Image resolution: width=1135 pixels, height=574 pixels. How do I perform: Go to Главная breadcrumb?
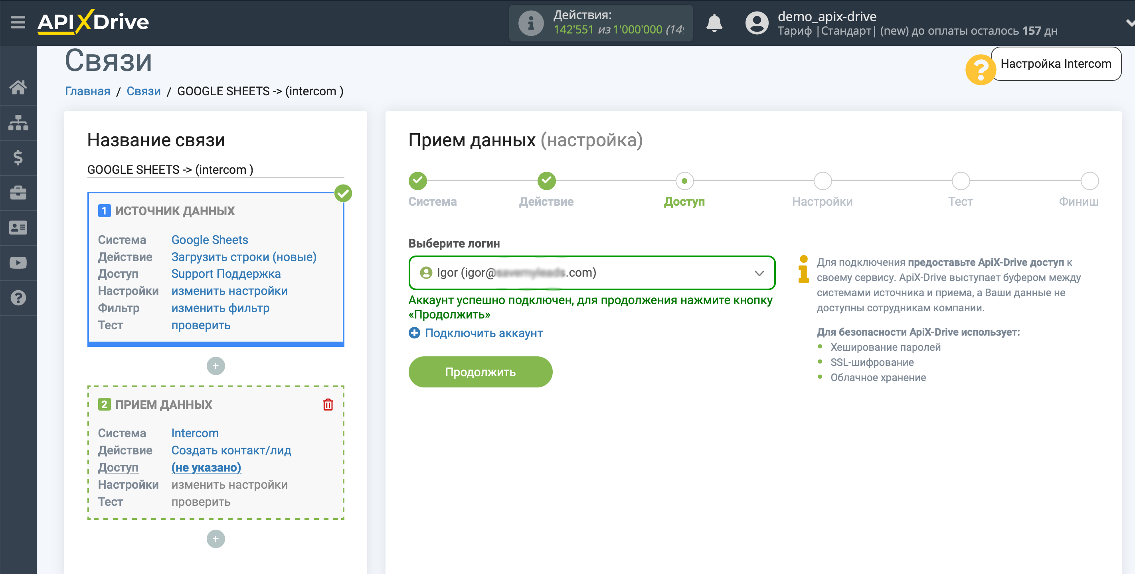[87, 91]
